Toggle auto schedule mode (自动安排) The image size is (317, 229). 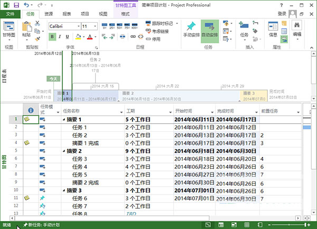(x=210, y=31)
